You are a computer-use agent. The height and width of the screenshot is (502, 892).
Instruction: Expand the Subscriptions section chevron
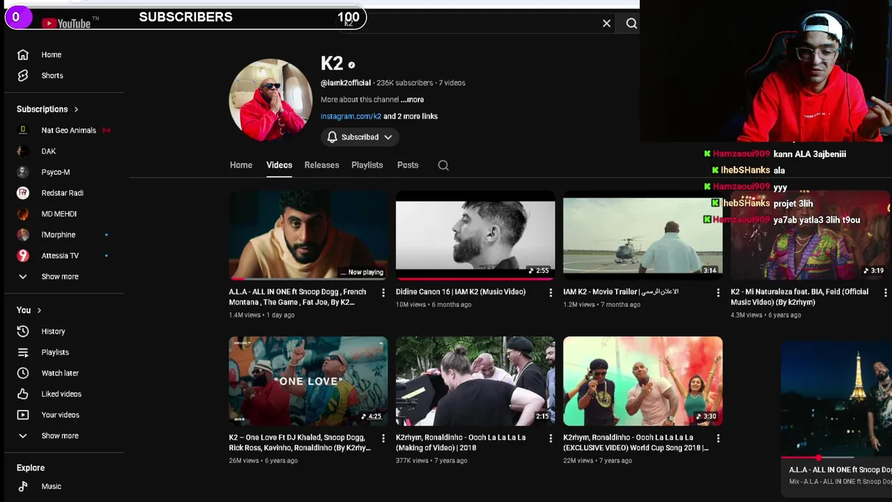click(76, 109)
